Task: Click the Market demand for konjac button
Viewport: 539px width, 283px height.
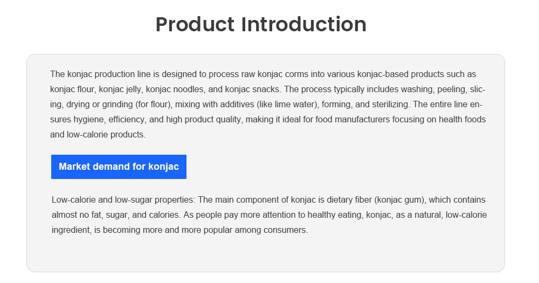Action: coord(119,167)
